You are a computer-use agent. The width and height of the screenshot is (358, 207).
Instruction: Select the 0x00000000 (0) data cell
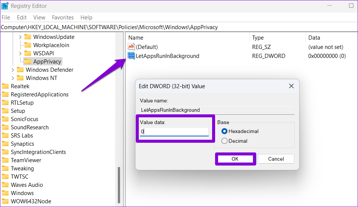(x=327, y=56)
